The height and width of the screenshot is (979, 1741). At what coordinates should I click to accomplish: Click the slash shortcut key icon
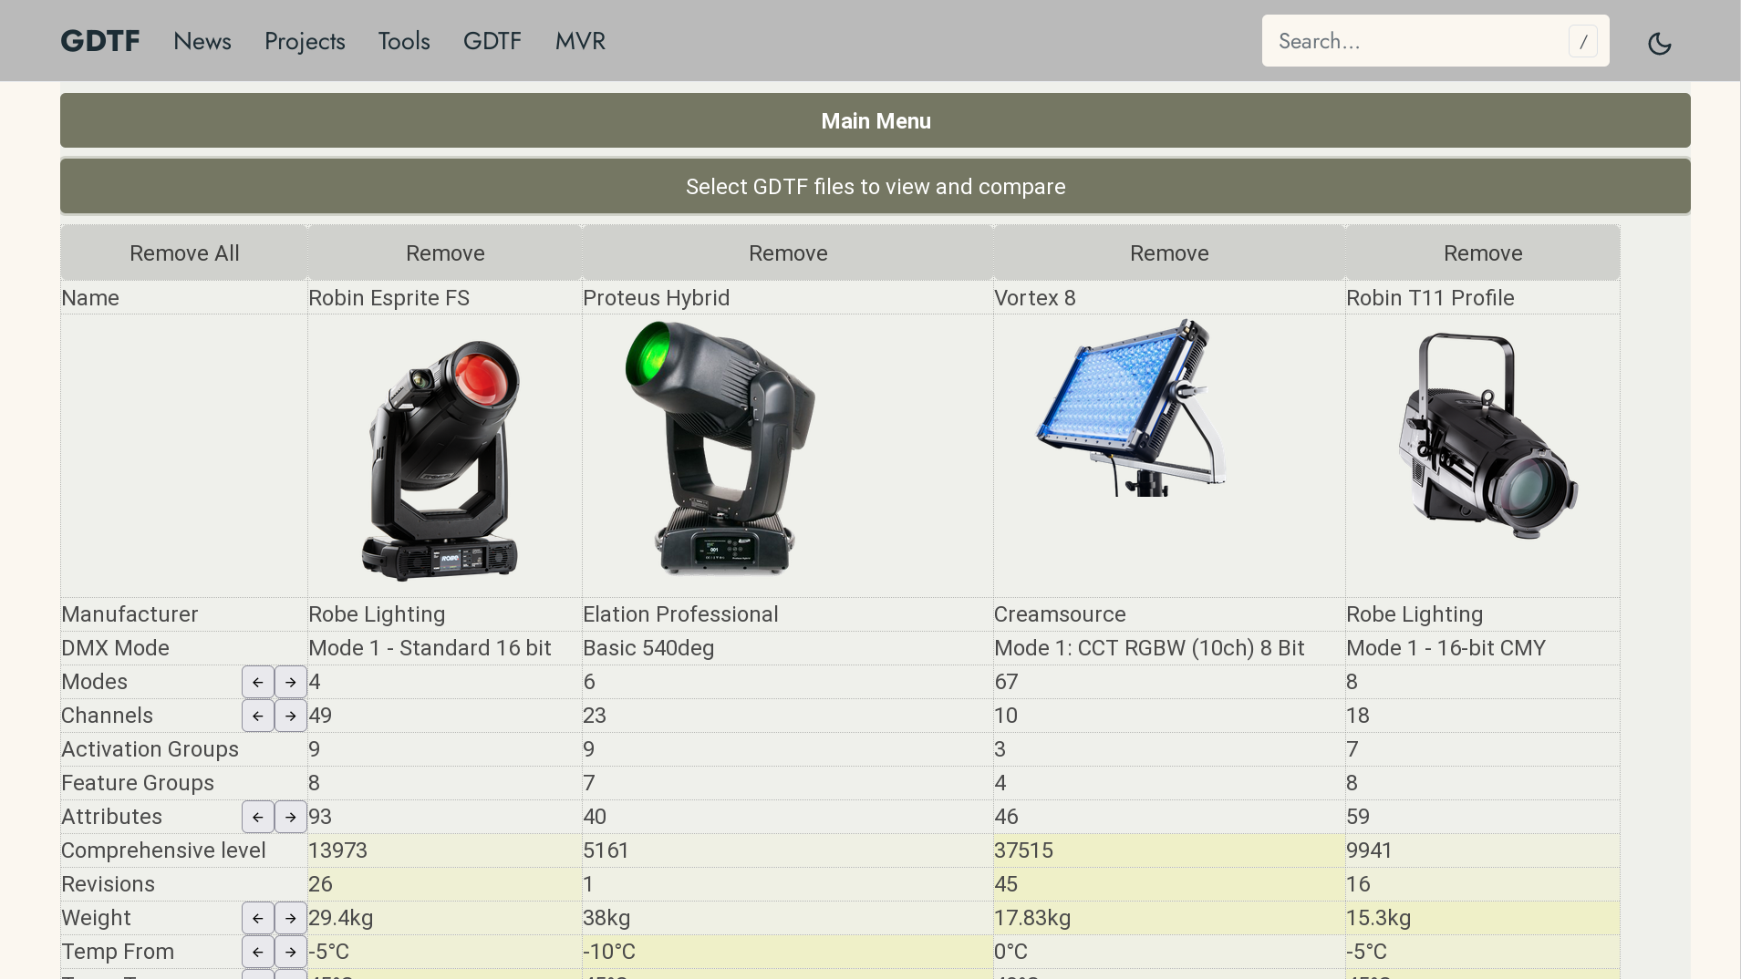pyautogui.click(x=1583, y=41)
